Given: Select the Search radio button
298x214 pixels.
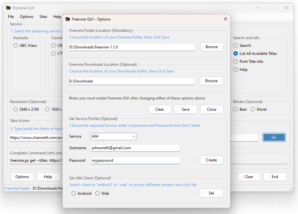Looking at the screenshot, I should (236, 46).
